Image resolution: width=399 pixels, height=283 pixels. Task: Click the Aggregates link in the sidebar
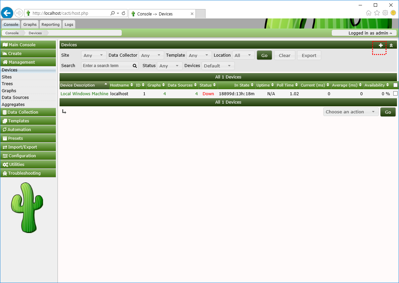[13, 105]
